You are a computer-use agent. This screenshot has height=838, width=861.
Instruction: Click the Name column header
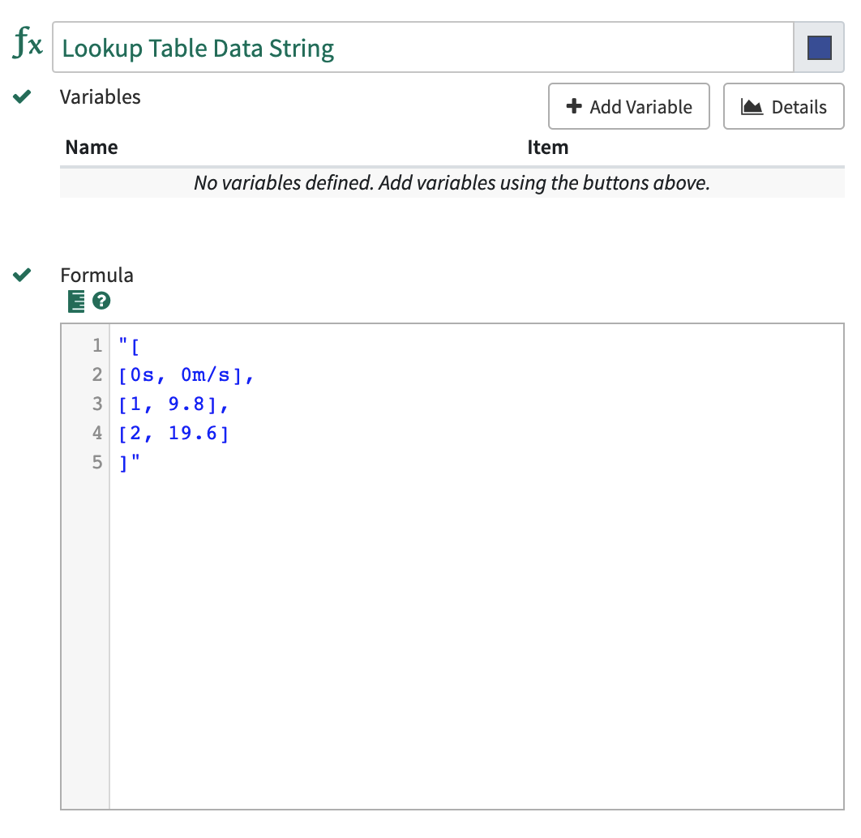pos(91,148)
